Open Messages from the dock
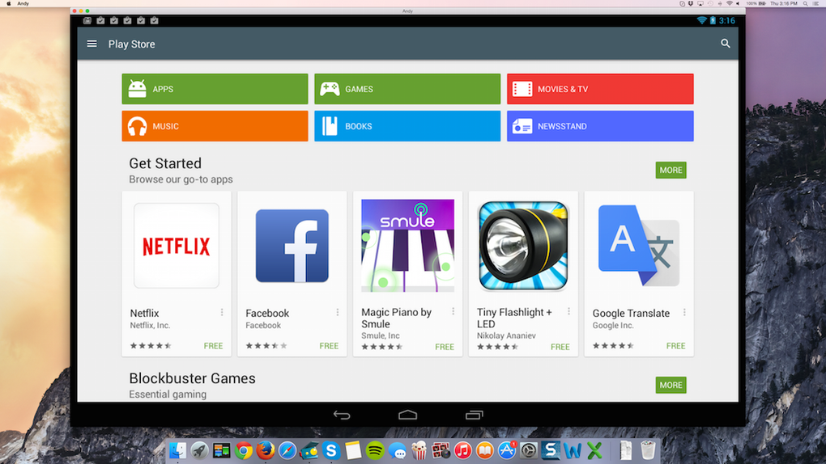 [x=397, y=450]
